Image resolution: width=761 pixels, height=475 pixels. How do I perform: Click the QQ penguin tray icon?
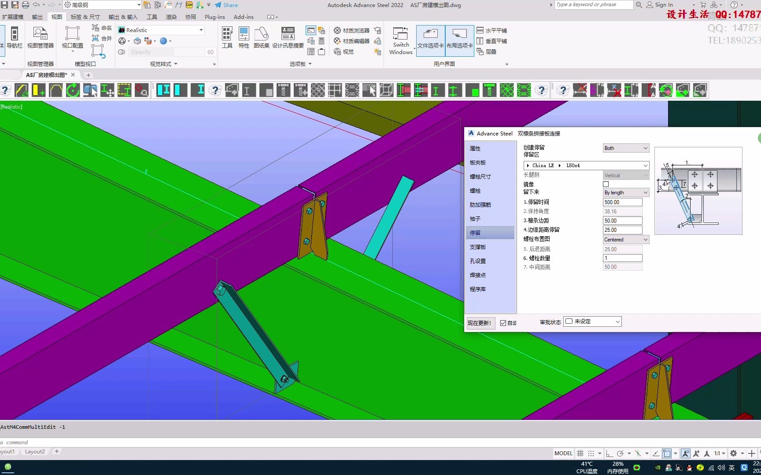tap(690, 468)
